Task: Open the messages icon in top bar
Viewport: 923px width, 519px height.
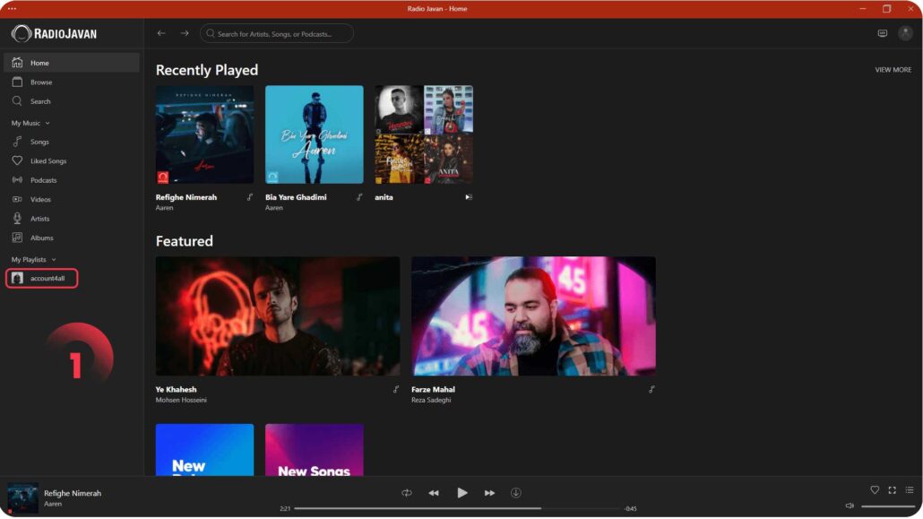Action: 883,33
